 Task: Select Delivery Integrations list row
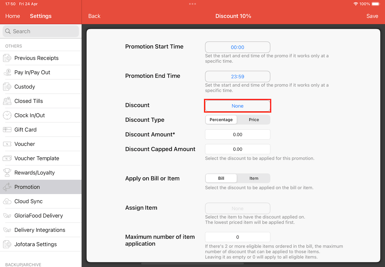click(x=41, y=230)
